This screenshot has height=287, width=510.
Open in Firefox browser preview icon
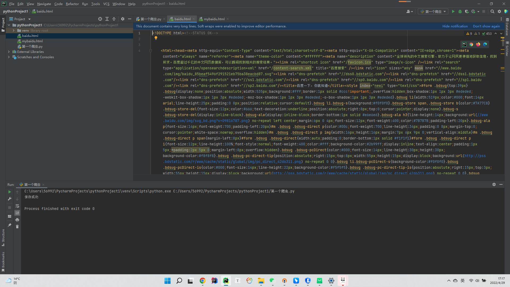coord(478,44)
